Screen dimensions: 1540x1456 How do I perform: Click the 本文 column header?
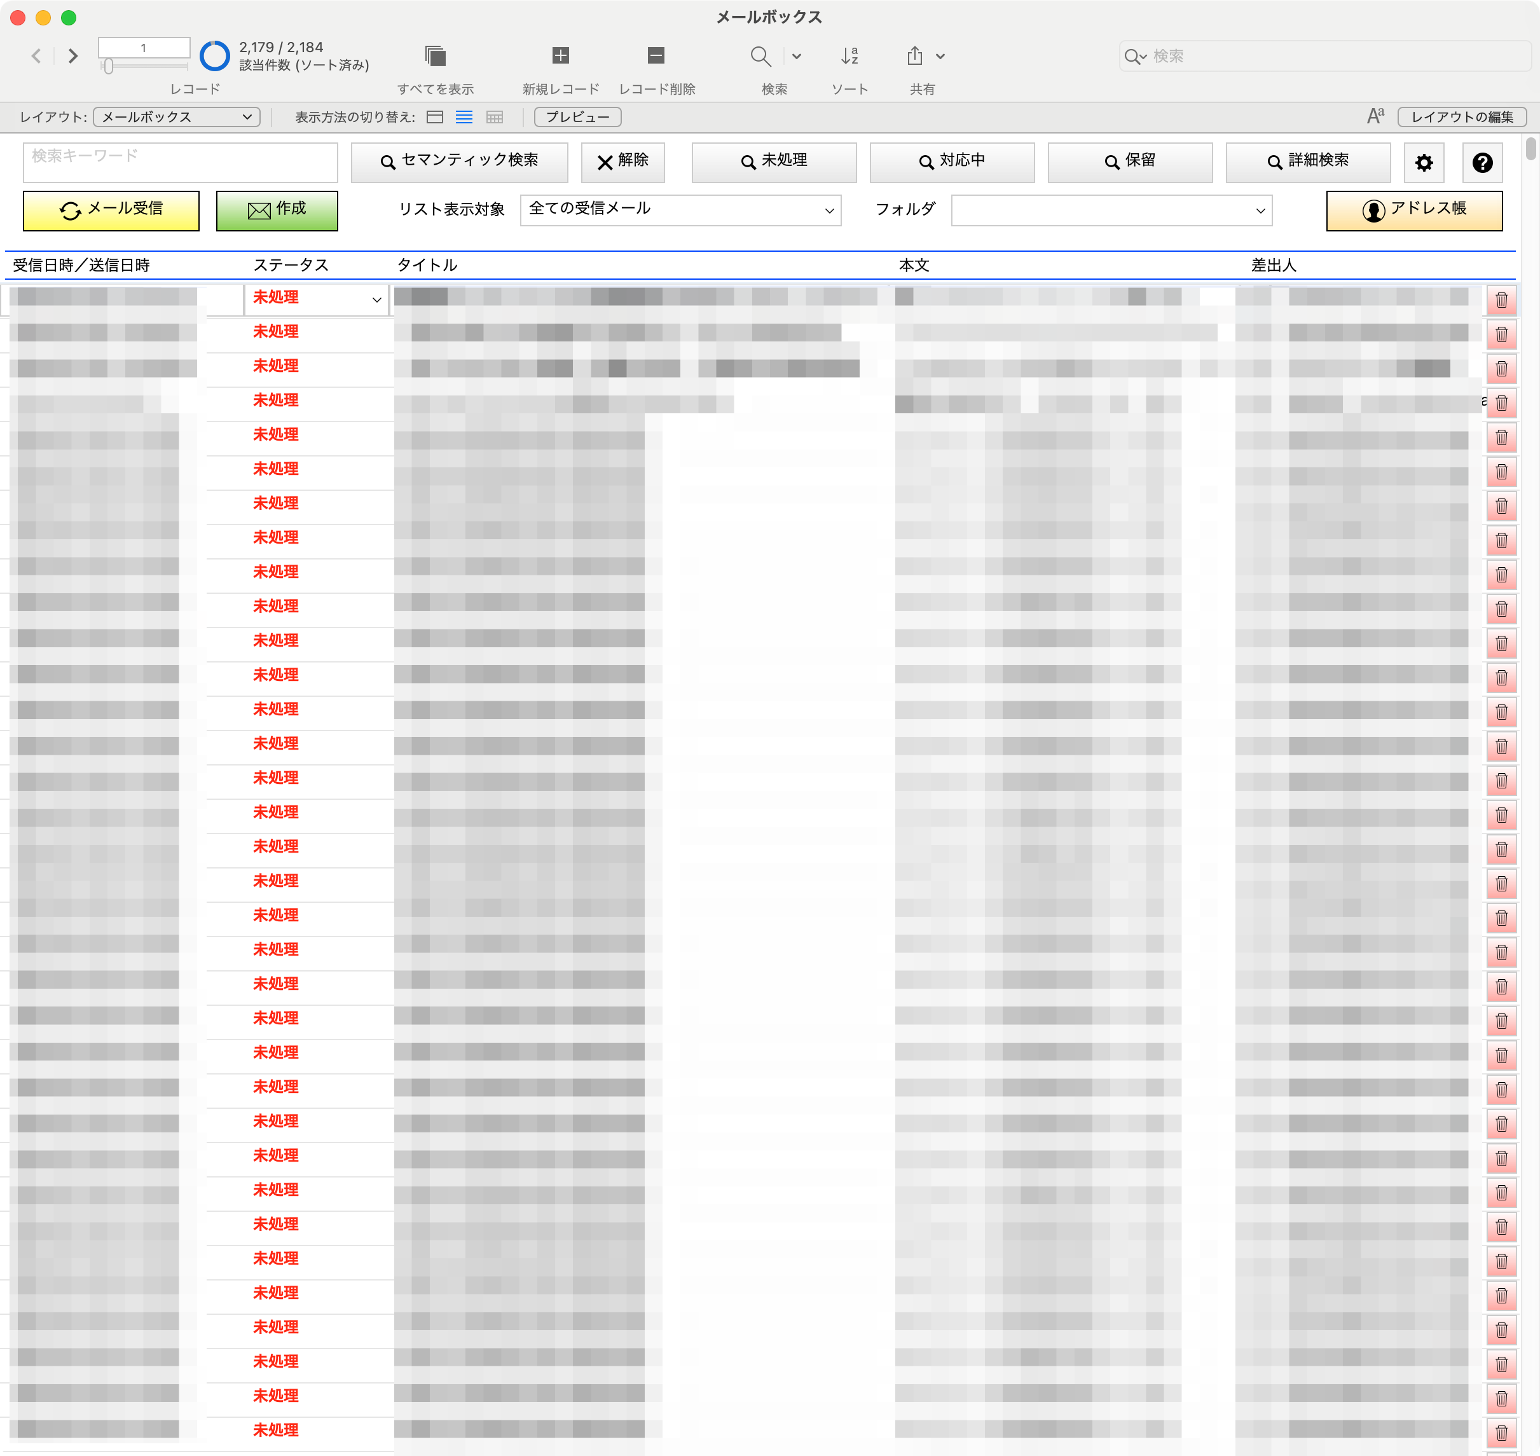[914, 265]
